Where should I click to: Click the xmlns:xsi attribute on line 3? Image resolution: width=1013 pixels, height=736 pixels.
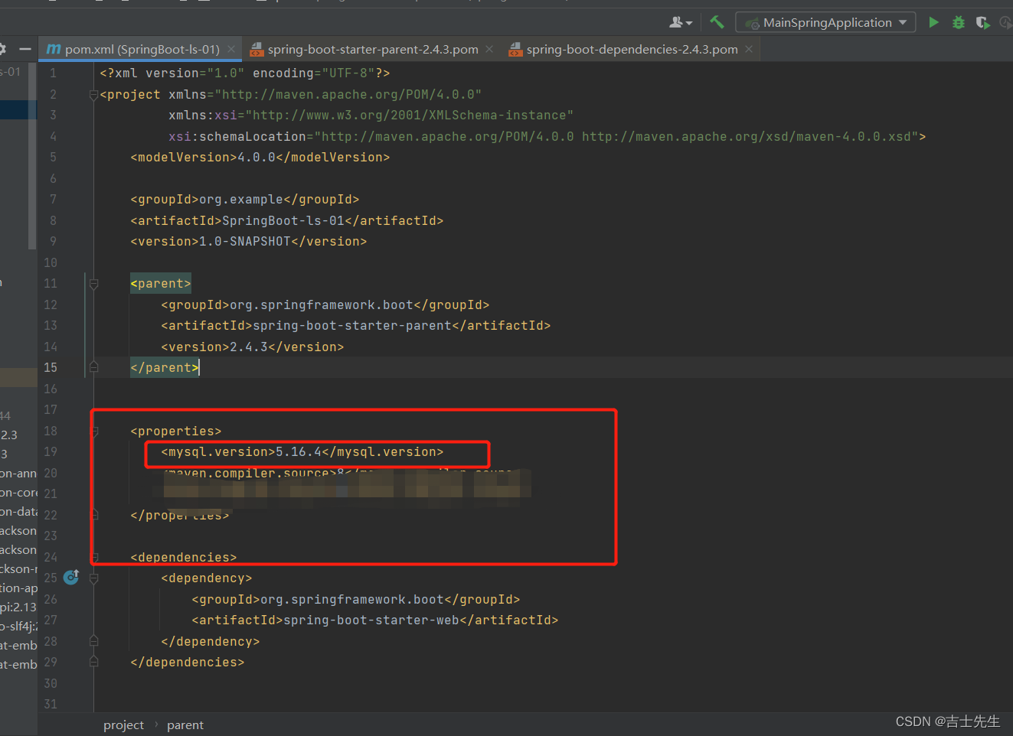[x=371, y=116]
